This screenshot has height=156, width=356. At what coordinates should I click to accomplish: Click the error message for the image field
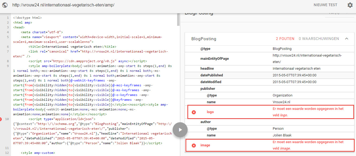coord(308,145)
